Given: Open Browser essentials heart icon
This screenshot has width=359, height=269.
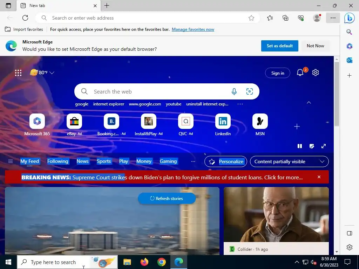Looking at the screenshot, I should (300, 18).
